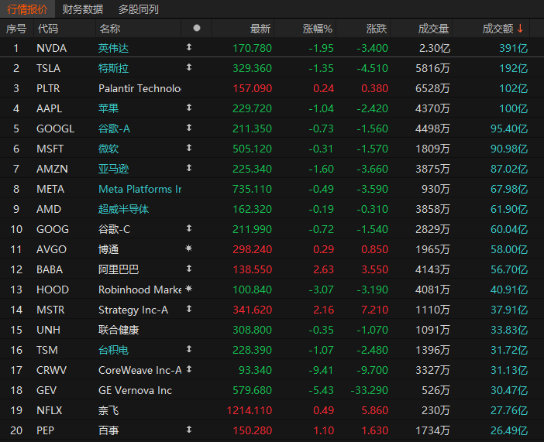
Task: Click the percent change -9.41
Action: [x=321, y=370]
